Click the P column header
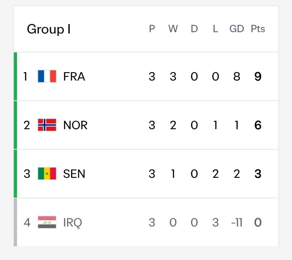292x260 pixels. [x=152, y=29]
